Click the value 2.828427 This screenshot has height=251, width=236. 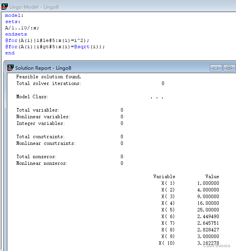pyautogui.click(x=208, y=230)
